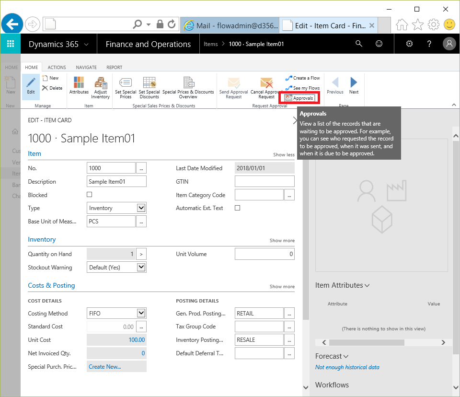Click Delete in the Manage group

52,88
